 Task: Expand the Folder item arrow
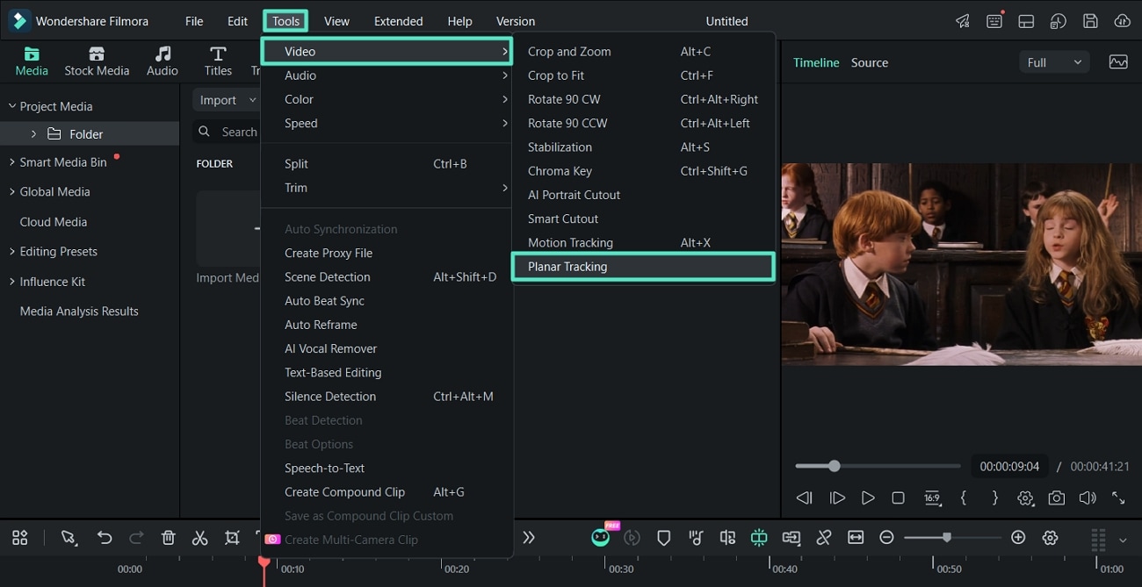tap(33, 133)
